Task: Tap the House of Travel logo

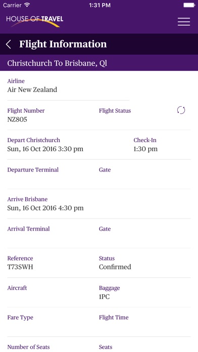Action: [35, 21]
